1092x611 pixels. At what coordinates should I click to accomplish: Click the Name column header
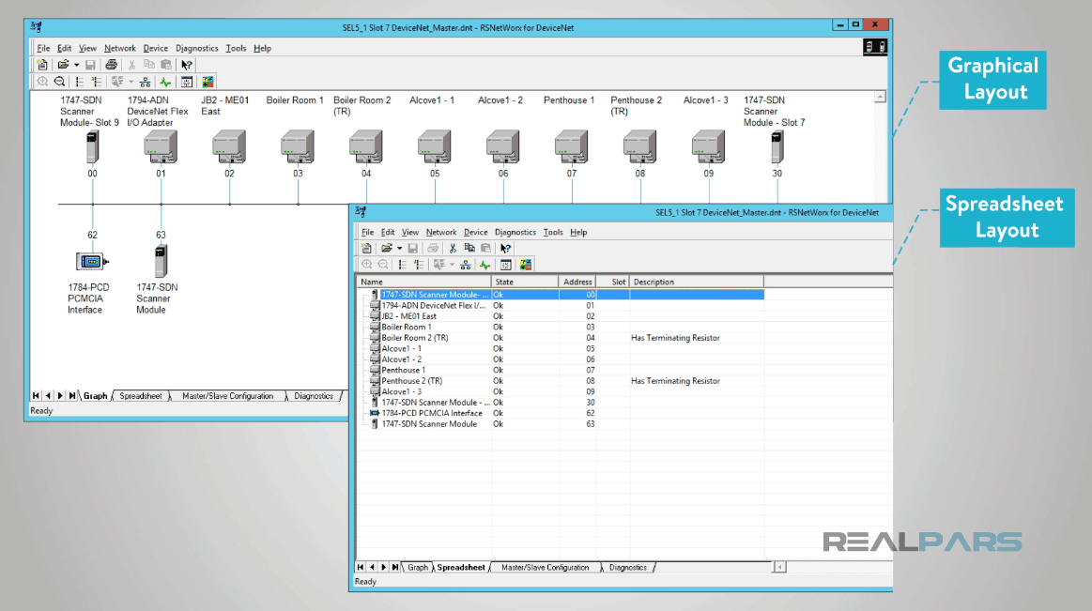tap(423, 282)
